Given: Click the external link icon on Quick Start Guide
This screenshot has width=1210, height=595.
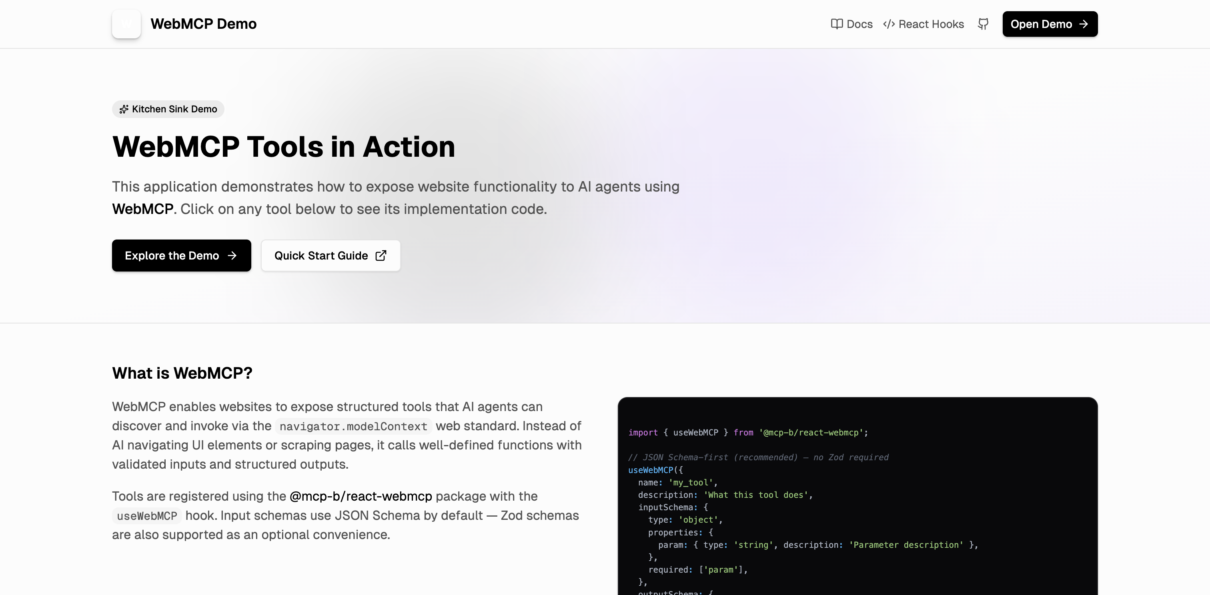Looking at the screenshot, I should click(381, 255).
